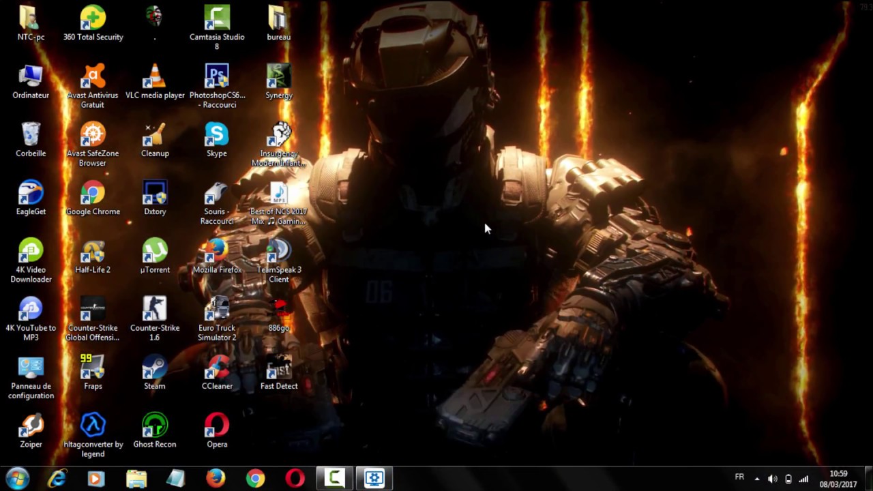
Task: Click the FR language indicator
Action: click(x=739, y=477)
